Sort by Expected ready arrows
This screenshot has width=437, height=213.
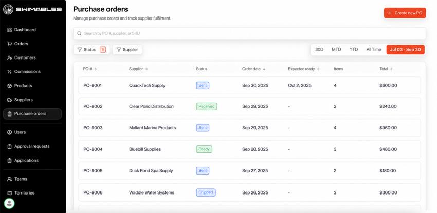pos(318,69)
